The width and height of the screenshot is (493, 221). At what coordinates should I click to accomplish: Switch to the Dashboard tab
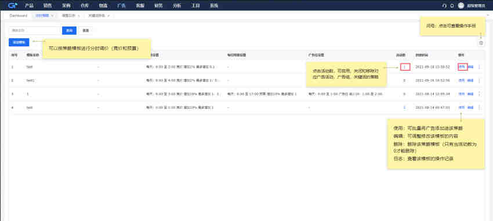pos(18,16)
